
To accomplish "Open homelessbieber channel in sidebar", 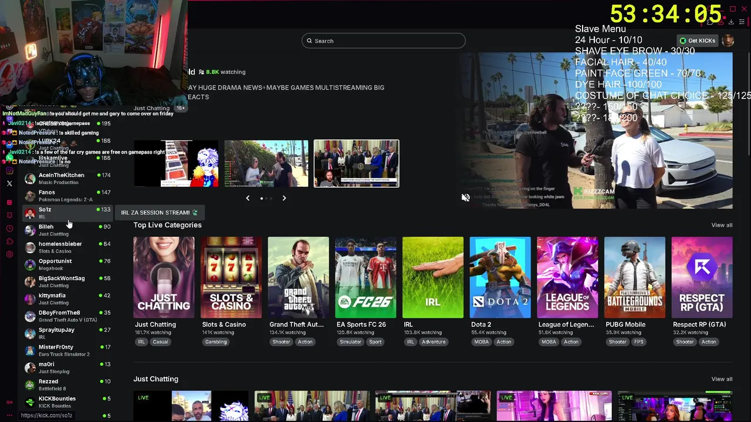I will [x=67, y=247].
